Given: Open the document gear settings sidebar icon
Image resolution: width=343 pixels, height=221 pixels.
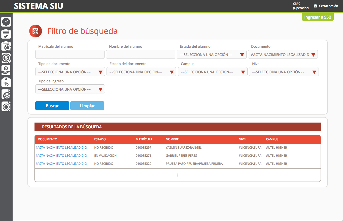Looking at the screenshot, I should point(6,94).
